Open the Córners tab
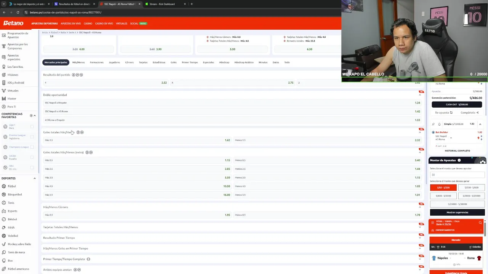 pyautogui.click(x=129, y=62)
